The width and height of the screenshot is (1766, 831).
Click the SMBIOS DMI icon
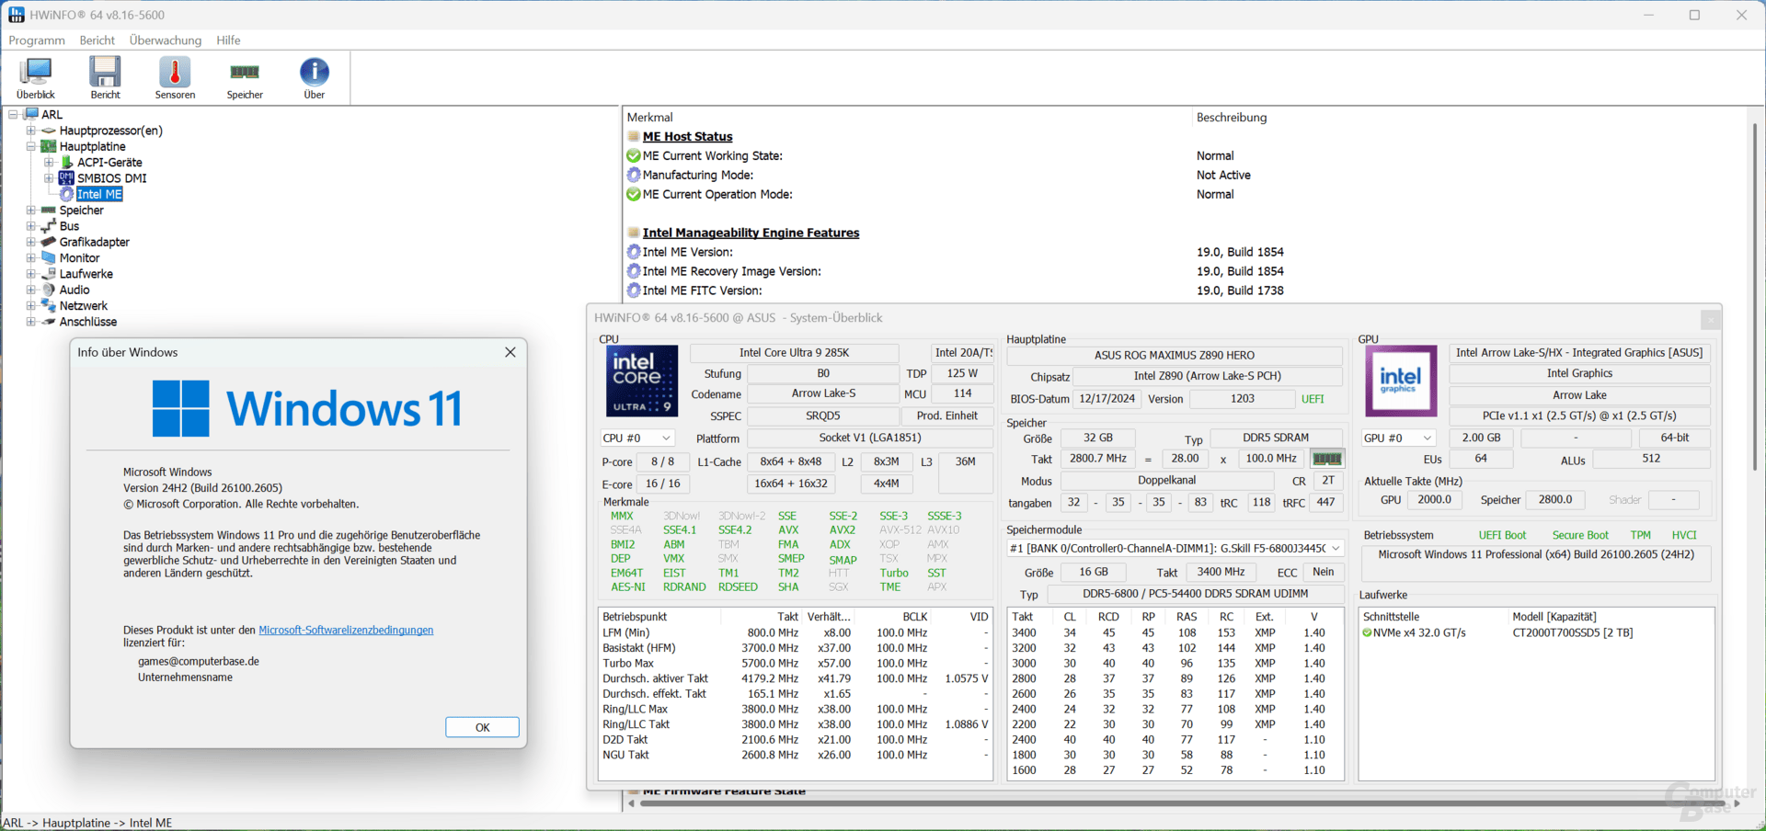pyautogui.click(x=66, y=178)
